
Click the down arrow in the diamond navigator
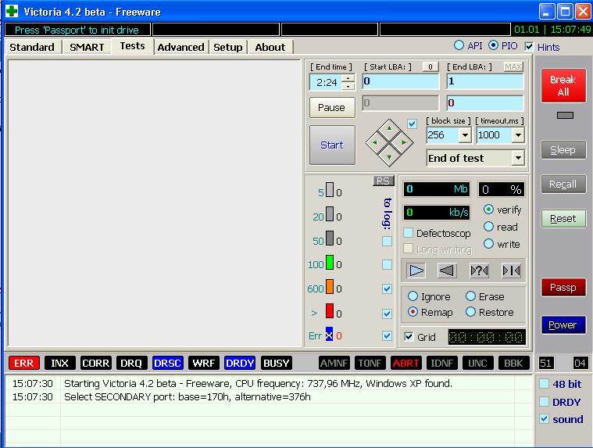coord(389,156)
